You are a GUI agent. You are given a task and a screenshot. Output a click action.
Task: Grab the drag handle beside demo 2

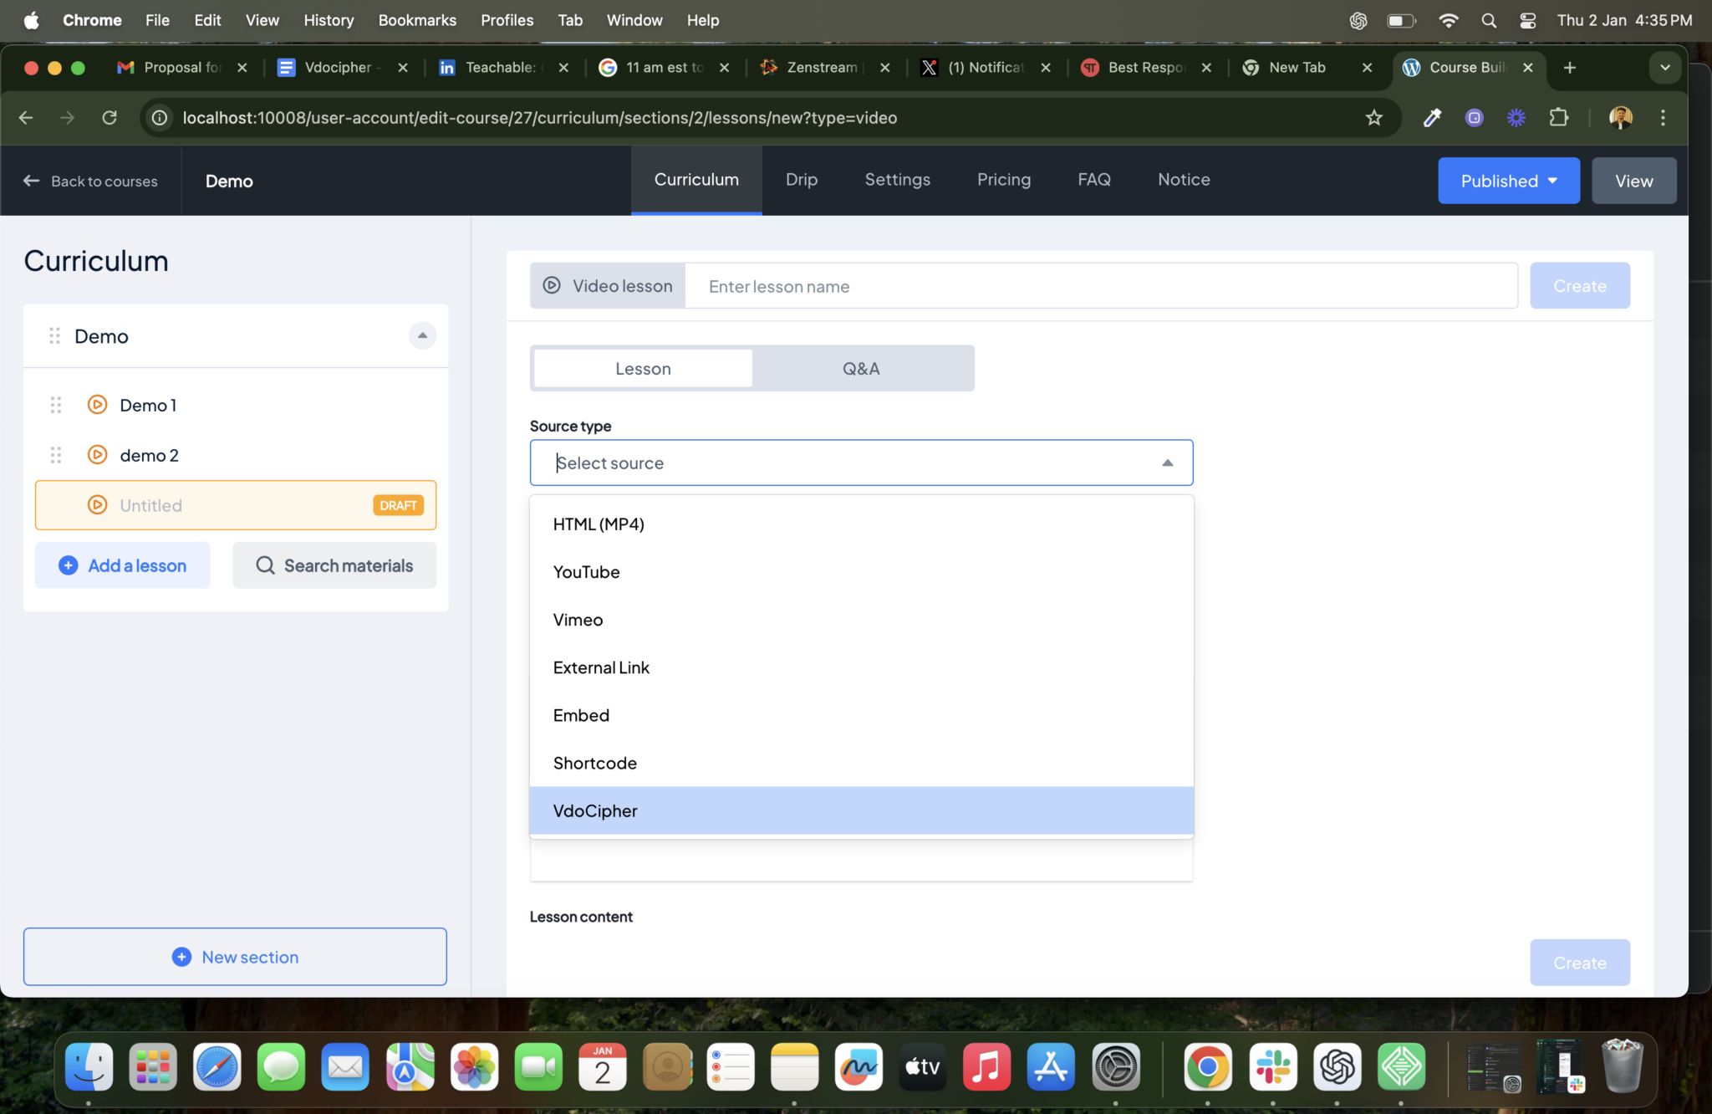(x=56, y=455)
